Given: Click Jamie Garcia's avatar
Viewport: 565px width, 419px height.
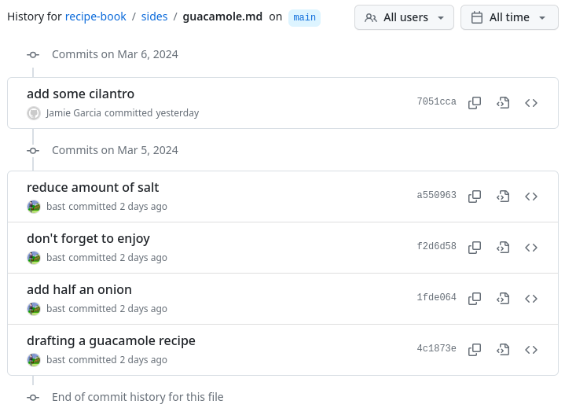Looking at the screenshot, I should click(34, 113).
